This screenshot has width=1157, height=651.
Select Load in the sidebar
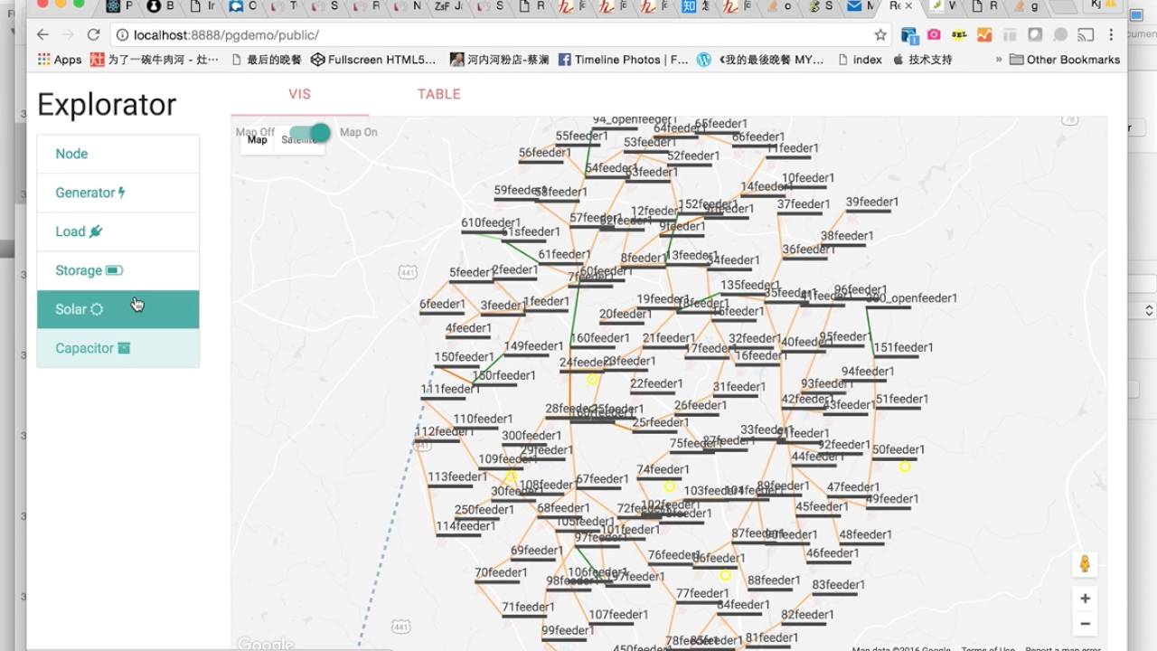118,231
